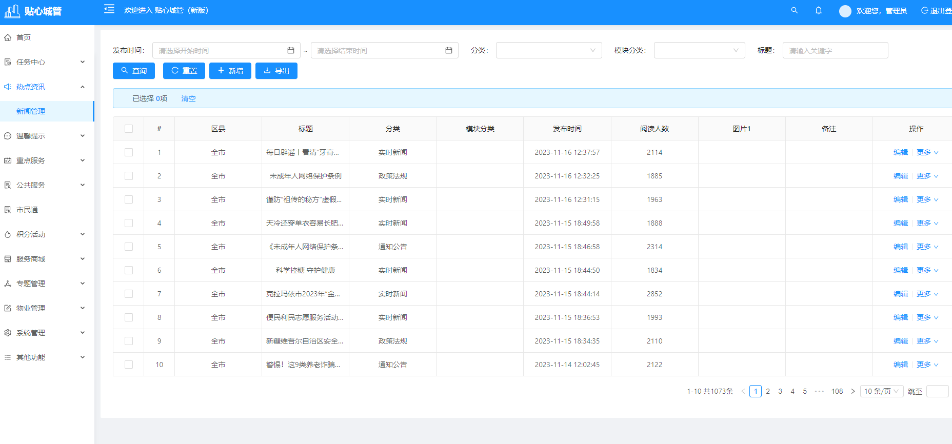Image resolution: width=952 pixels, height=444 pixels.
Task: Go to previous page arrow
Action: pyautogui.click(x=743, y=391)
